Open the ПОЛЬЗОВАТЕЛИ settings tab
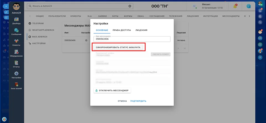266x123 pixels. (x=57, y=16)
